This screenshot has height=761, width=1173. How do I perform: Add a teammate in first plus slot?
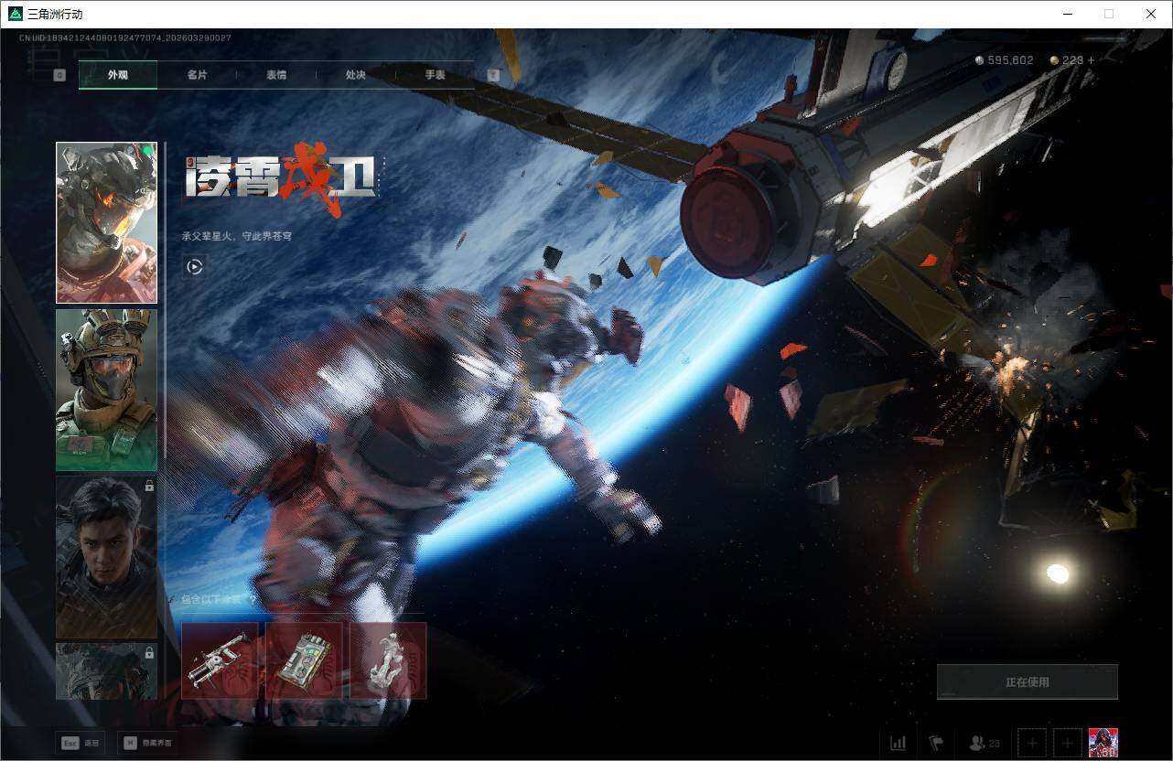click(x=1032, y=743)
